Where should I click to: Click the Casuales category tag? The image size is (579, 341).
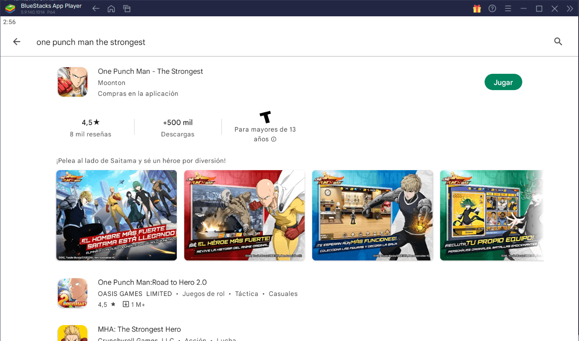click(x=283, y=294)
